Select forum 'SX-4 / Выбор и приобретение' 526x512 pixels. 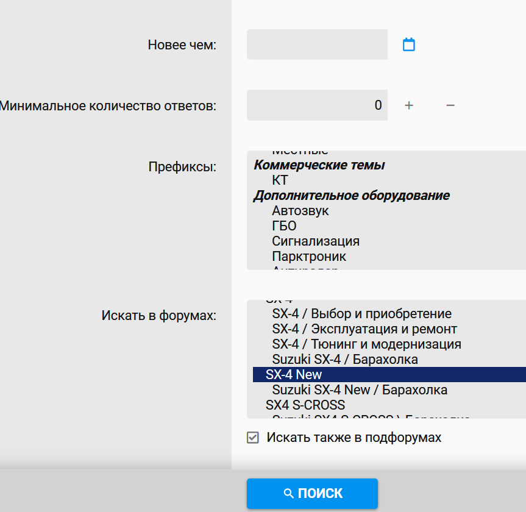click(361, 314)
